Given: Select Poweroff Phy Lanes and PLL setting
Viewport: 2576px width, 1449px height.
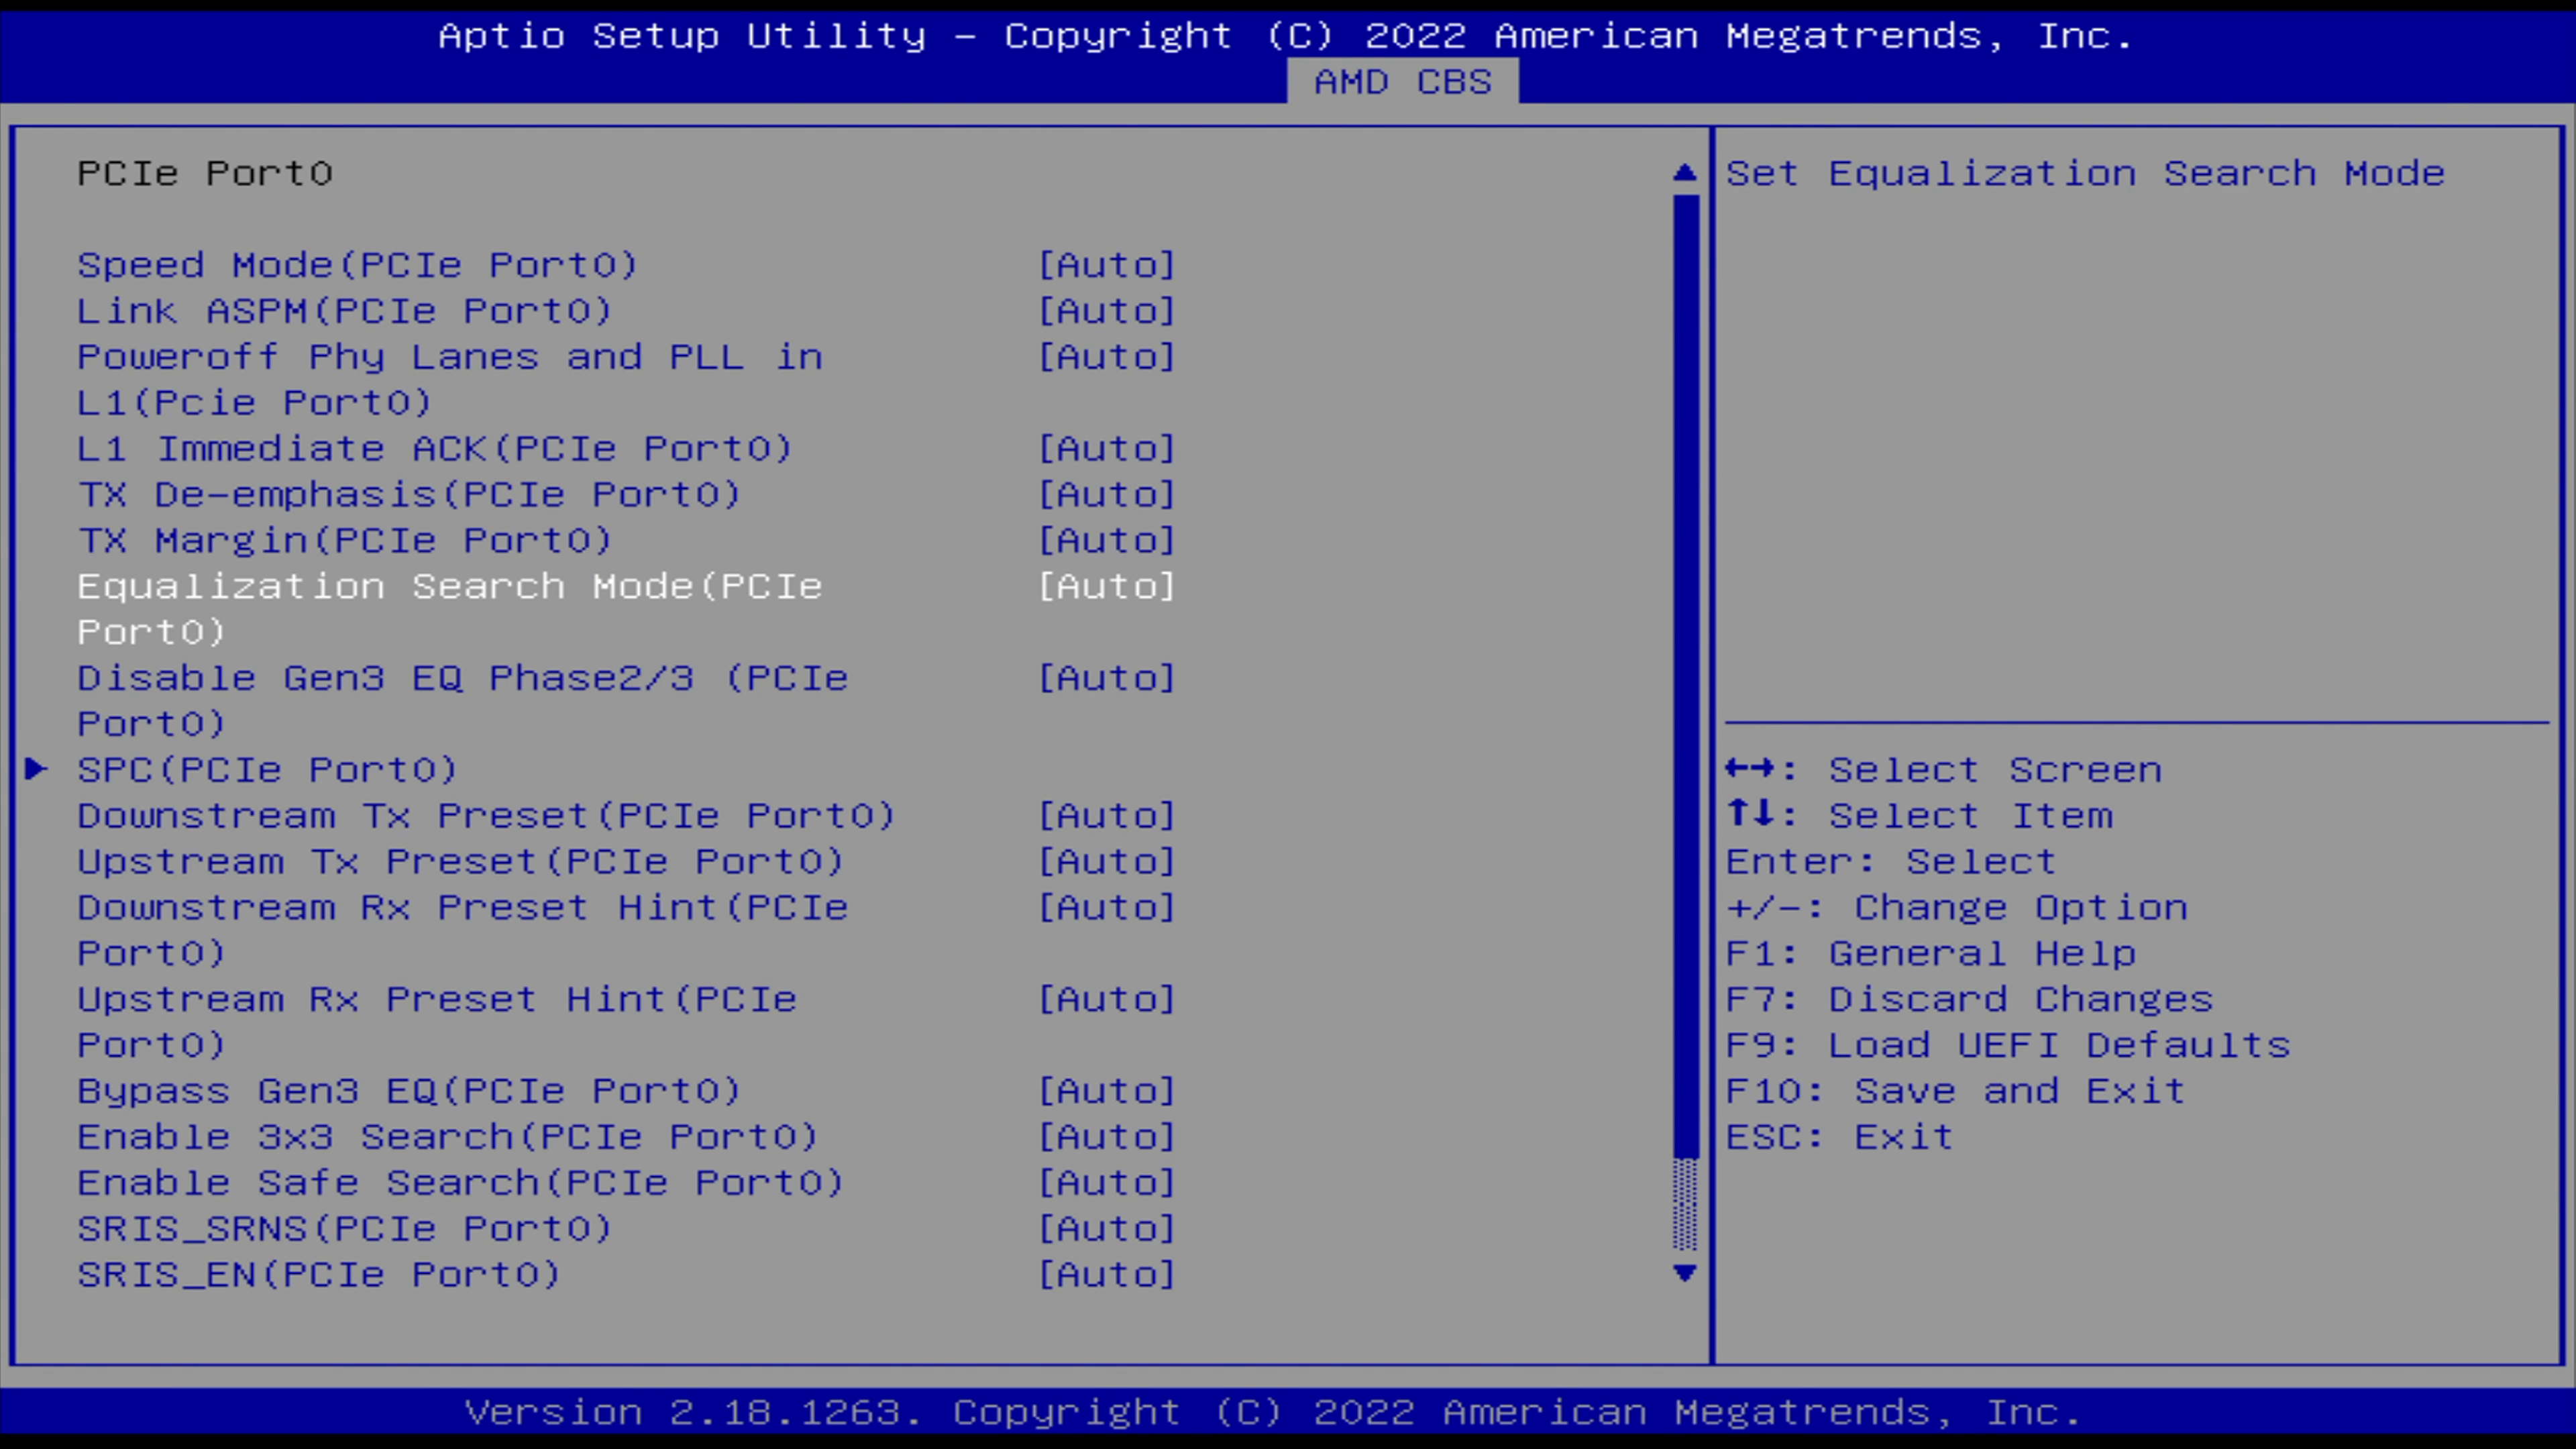Looking at the screenshot, I should (x=450, y=380).
